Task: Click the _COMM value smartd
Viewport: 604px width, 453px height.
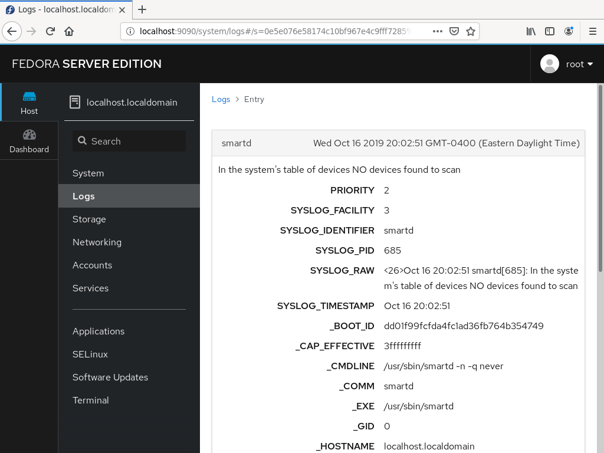Action: (x=399, y=386)
